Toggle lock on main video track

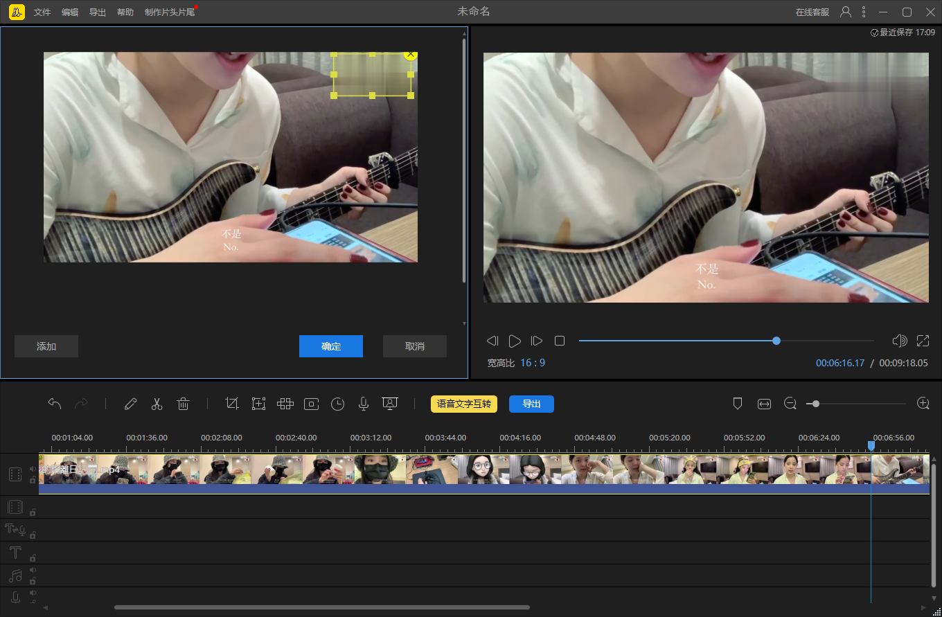[x=33, y=479]
